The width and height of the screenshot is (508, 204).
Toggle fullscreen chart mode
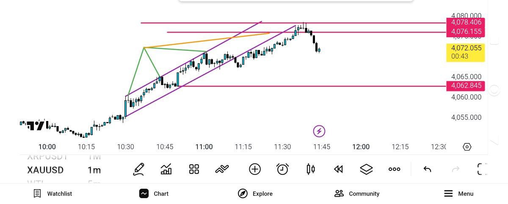[482, 170]
